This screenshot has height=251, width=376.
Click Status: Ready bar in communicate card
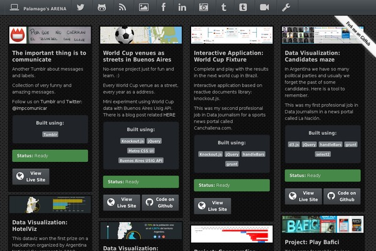[50, 156]
